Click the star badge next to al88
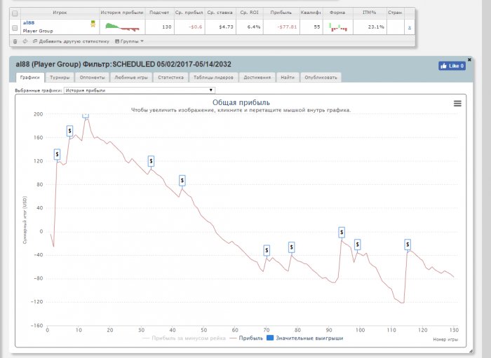491x358 pixels. 93,24
